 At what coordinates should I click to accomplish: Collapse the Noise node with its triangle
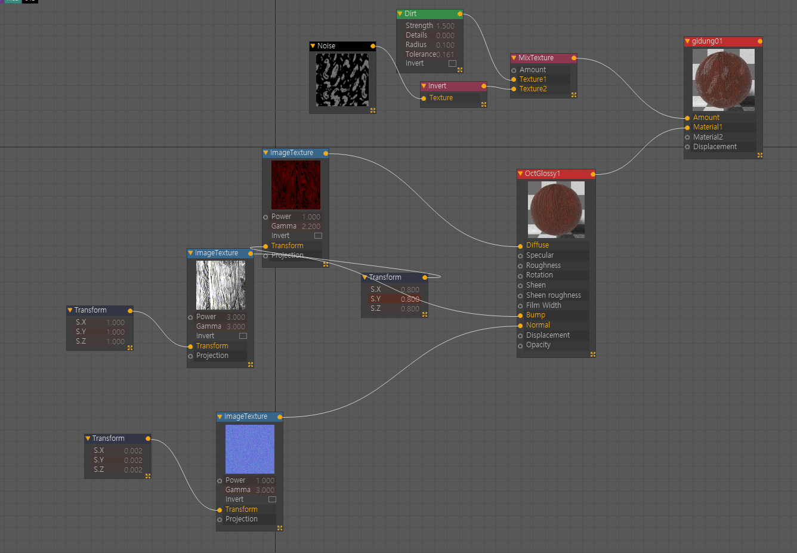313,46
